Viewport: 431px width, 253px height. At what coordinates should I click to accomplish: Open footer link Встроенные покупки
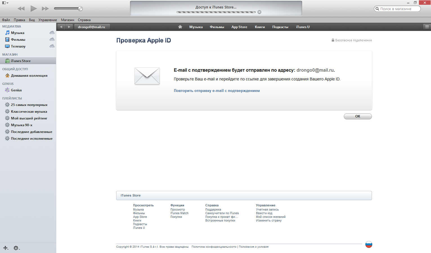pos(220,221)
